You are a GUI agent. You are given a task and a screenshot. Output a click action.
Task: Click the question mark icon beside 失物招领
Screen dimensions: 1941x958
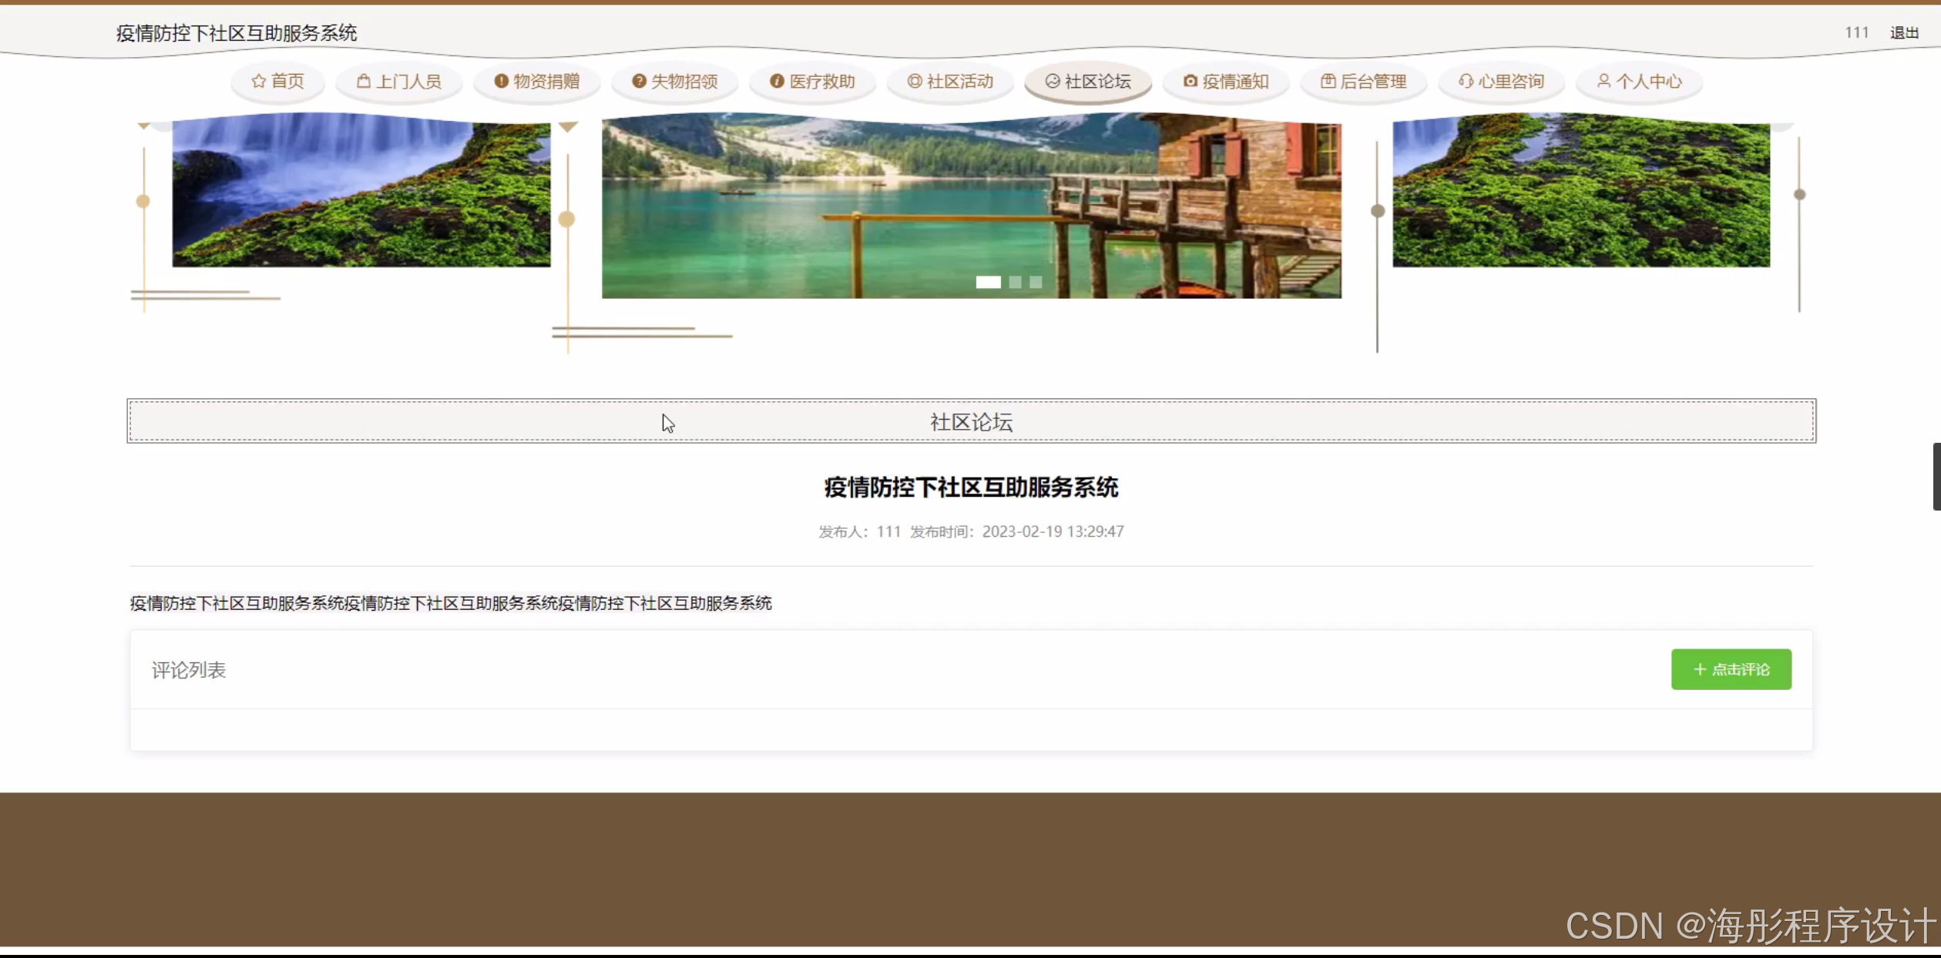(639, 82)
